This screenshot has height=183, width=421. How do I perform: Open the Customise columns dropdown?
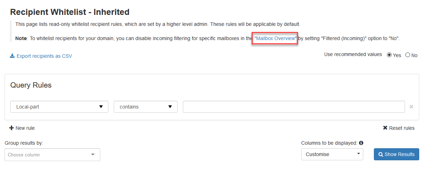[x=332, y=154]
